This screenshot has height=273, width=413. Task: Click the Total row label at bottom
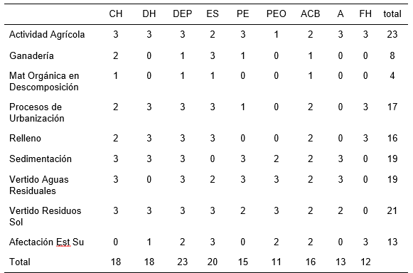20,262
